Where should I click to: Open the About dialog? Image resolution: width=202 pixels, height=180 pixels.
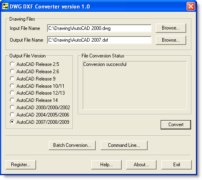tap(141, 165)
